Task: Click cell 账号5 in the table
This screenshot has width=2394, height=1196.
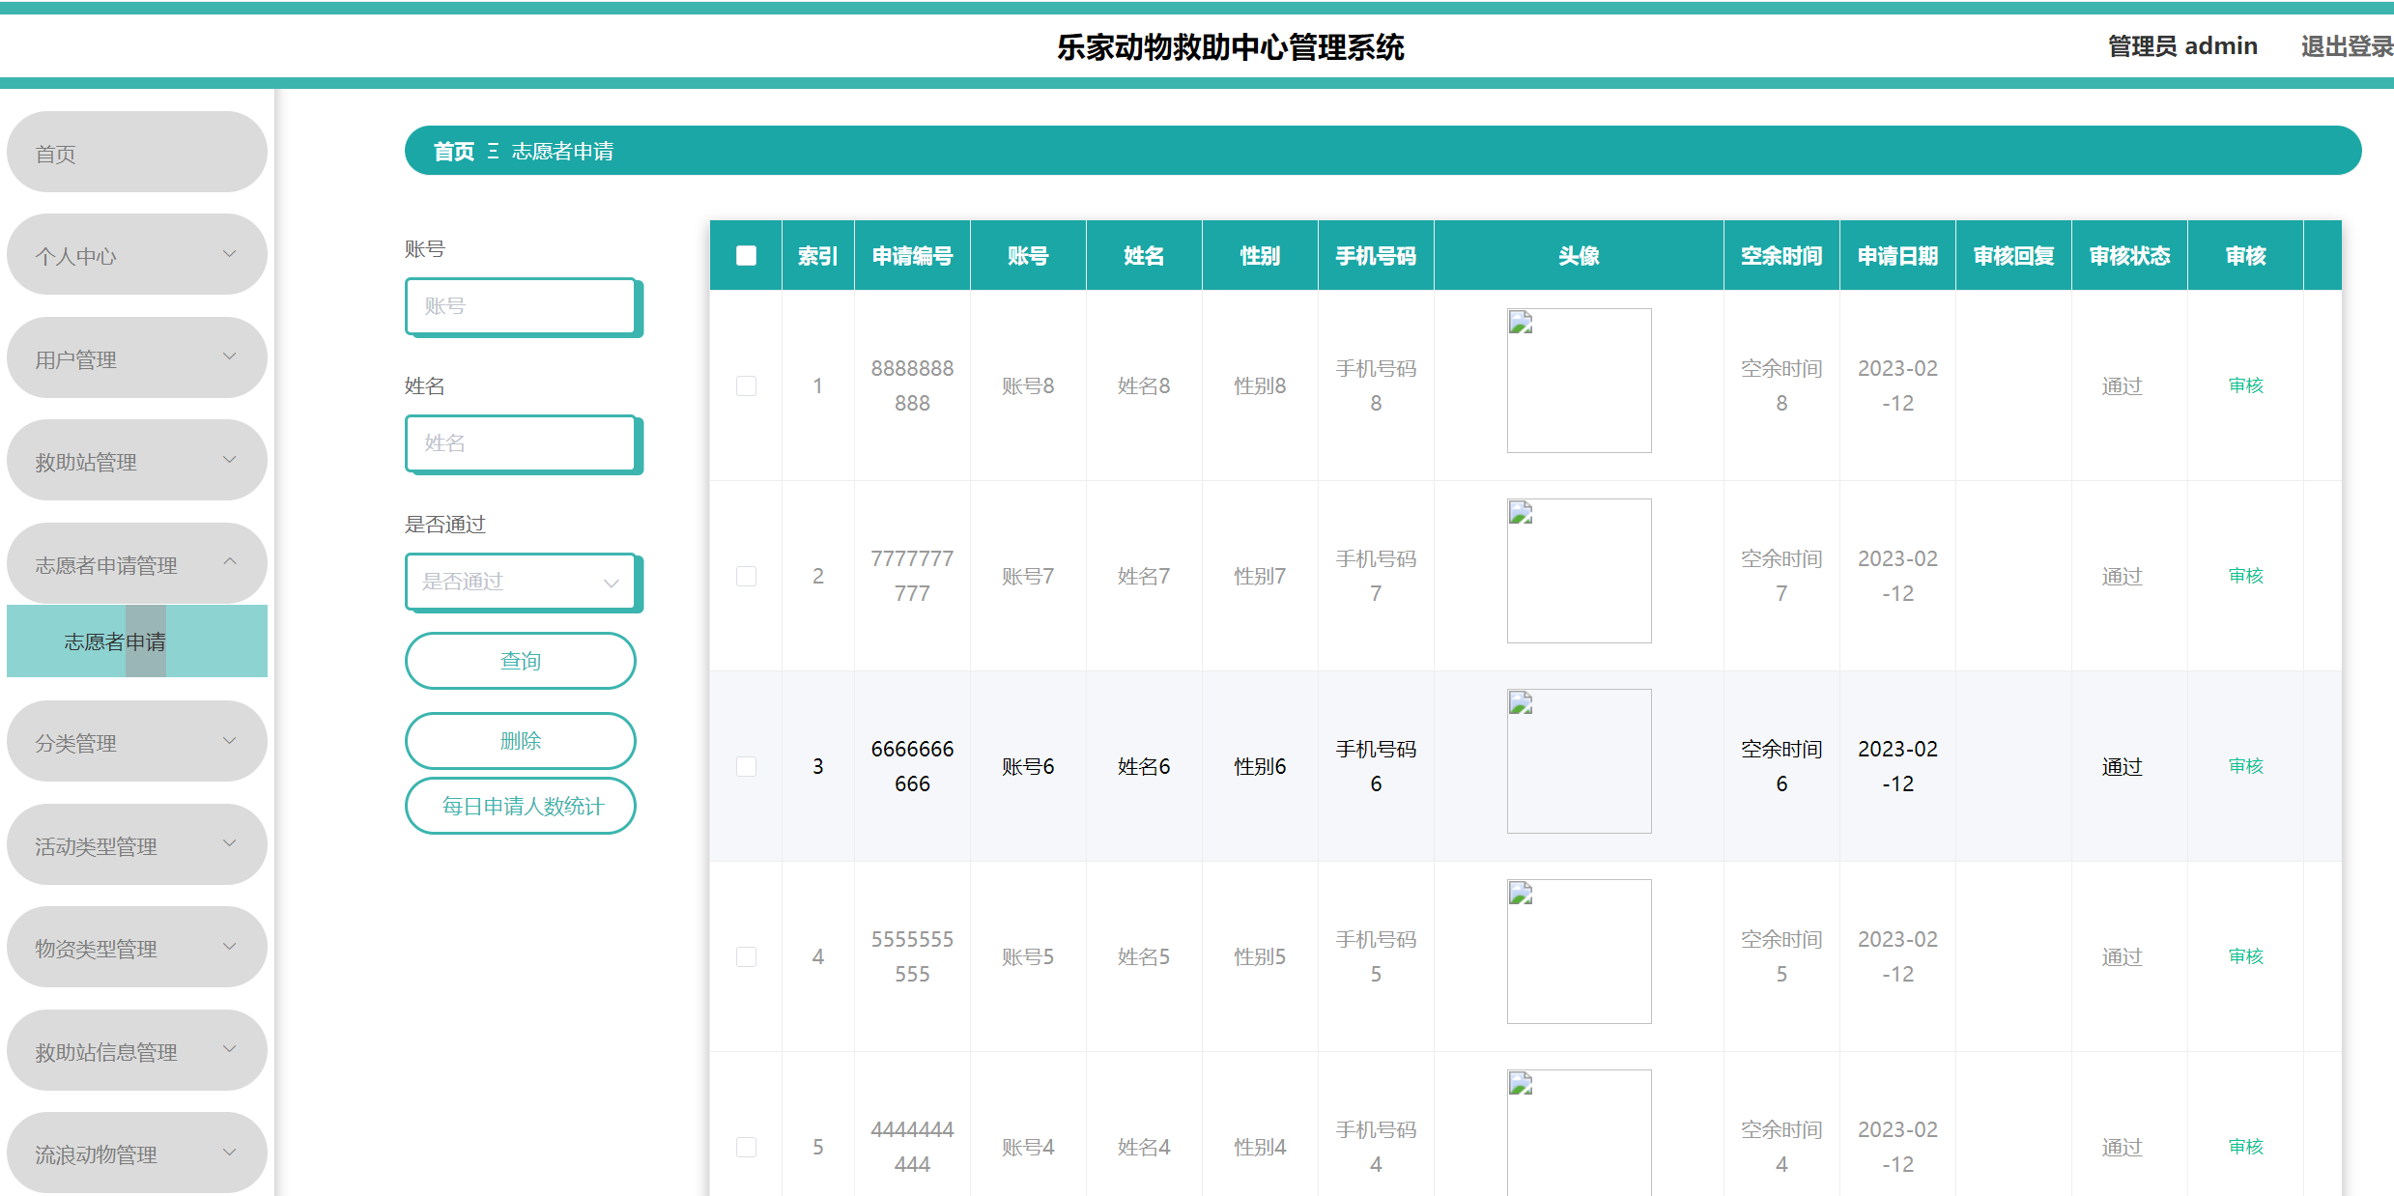Action: tap(1028, 957)
